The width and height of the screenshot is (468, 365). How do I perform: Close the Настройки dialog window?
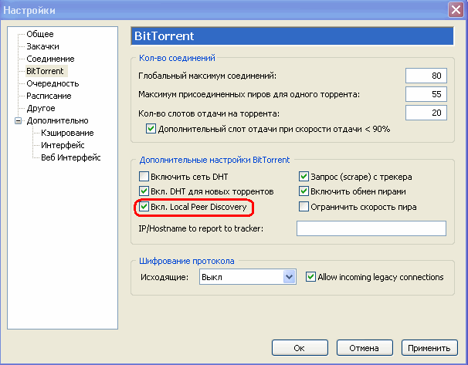(x=456, y=10)
